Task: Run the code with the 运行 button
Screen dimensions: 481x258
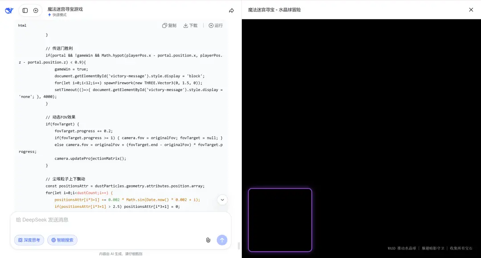Action: pos(216,25)
